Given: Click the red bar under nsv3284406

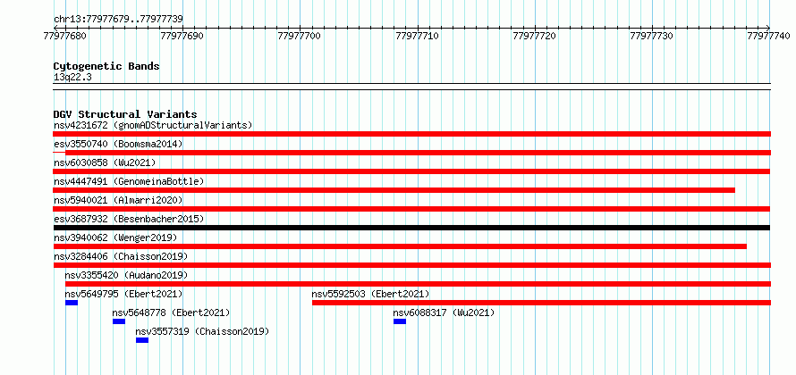Looking at the screenshot, I should [411, 265].
